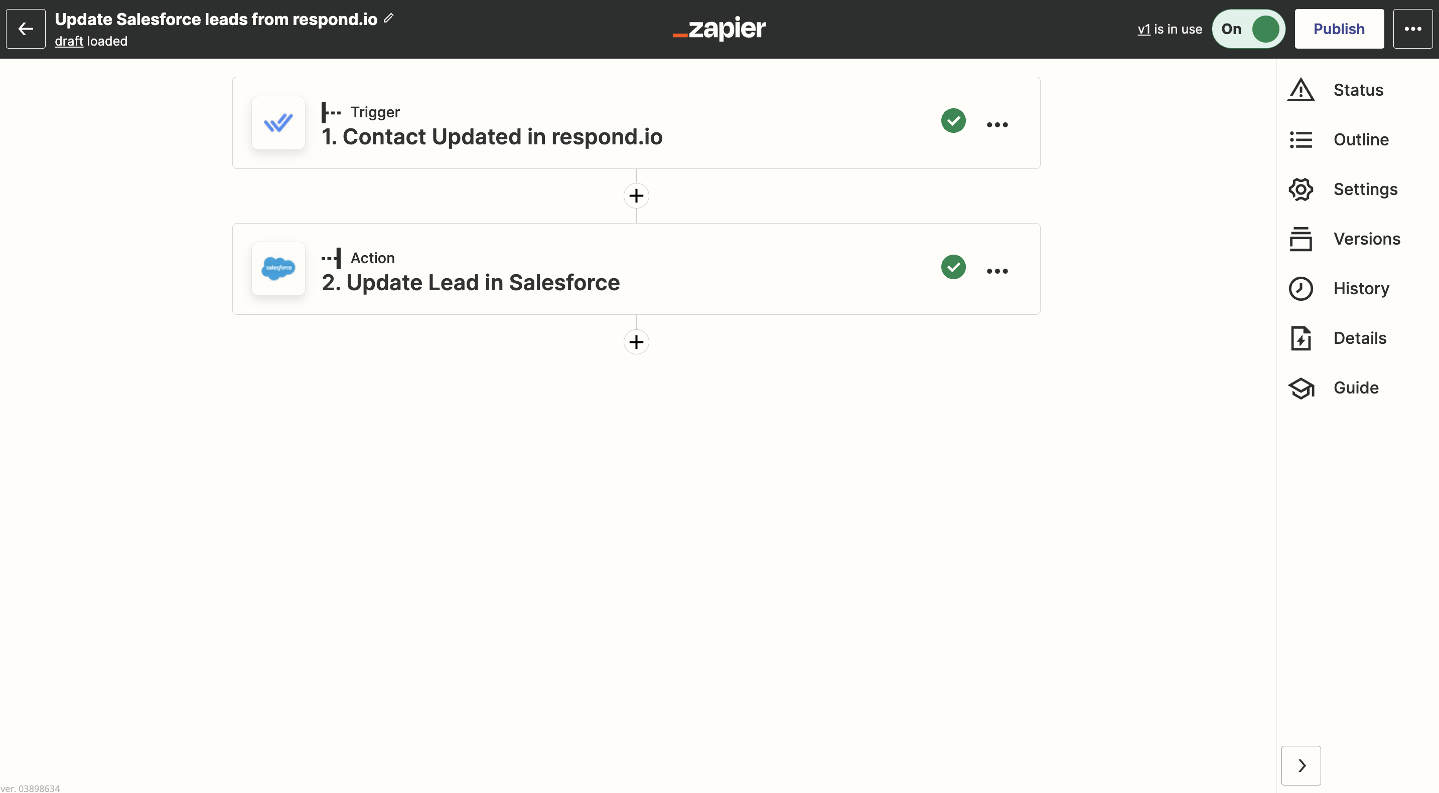Select the History menu item
This screenshot has height=793, width=1439.
(x=1361, y=289)
